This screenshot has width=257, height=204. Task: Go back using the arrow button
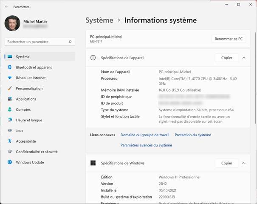pos(6,7)
